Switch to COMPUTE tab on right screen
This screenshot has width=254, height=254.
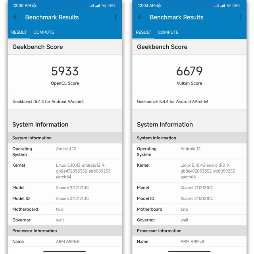click(x=168, y=32)
